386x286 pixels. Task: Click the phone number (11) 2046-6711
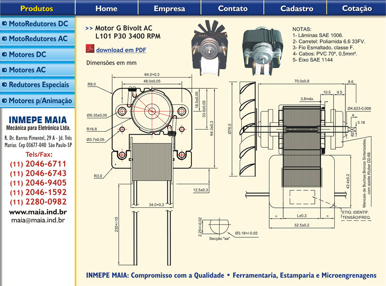pos(38,164)
